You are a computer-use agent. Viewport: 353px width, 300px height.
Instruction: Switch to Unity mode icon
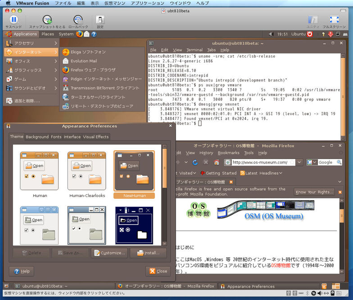coord(312,20)
